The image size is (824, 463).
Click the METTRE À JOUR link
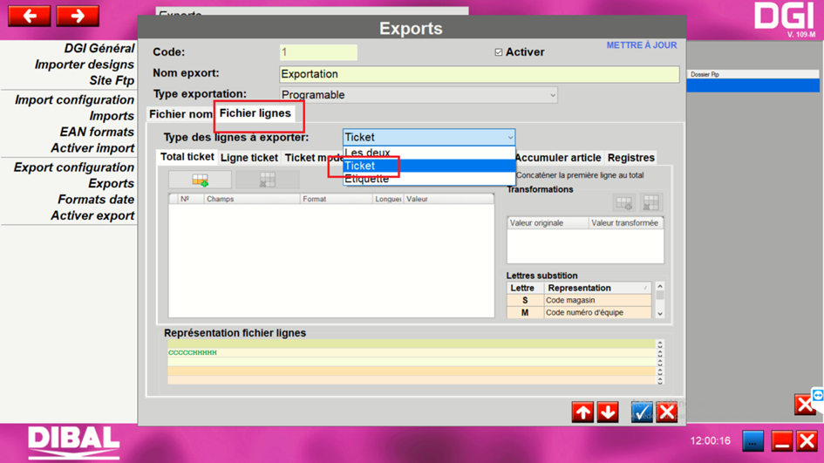click(641, 45)
